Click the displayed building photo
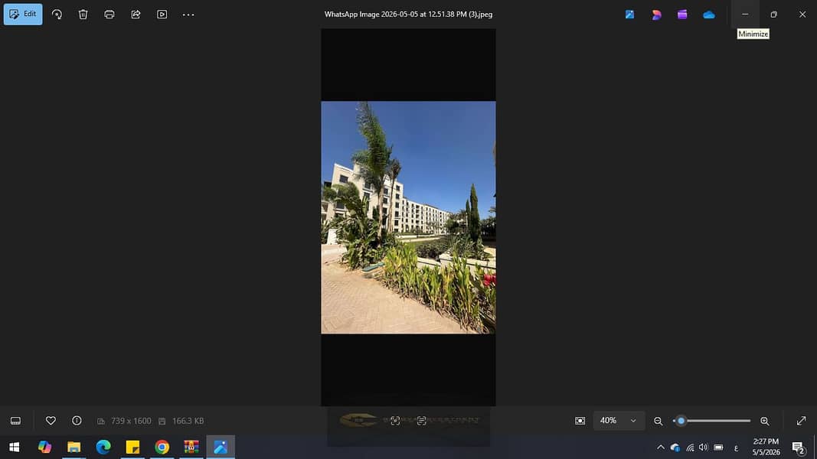Viewport: 817px width, 459px height. pyautogui.click(x=408, y=217)
